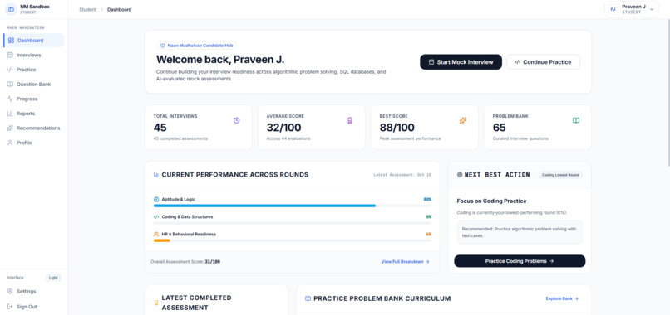Click the PJ avatar circle in header

[613, 9]
